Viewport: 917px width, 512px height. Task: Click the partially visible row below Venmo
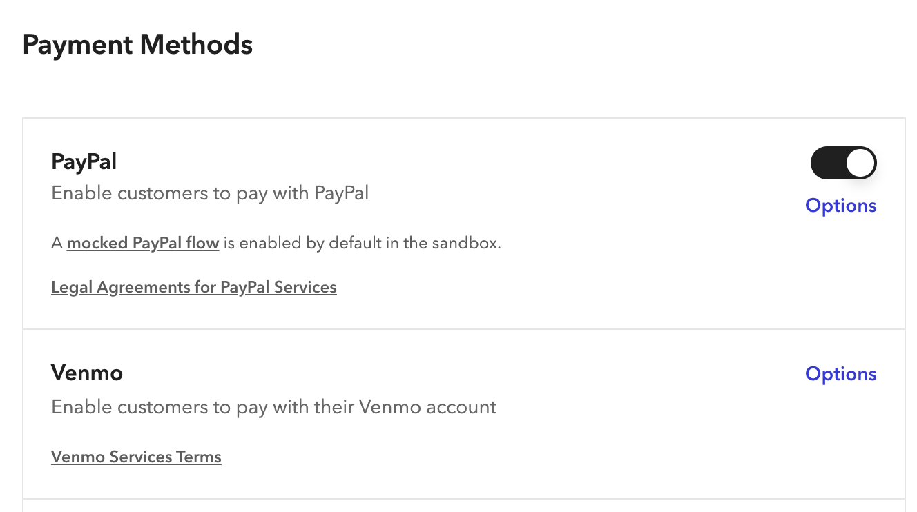(463, 506)
